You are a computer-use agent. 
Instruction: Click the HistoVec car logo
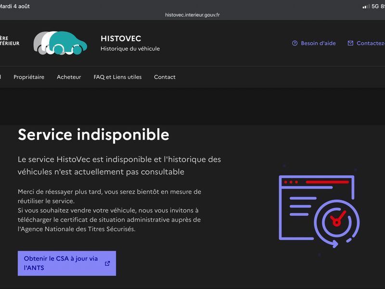tap(61, 43)
